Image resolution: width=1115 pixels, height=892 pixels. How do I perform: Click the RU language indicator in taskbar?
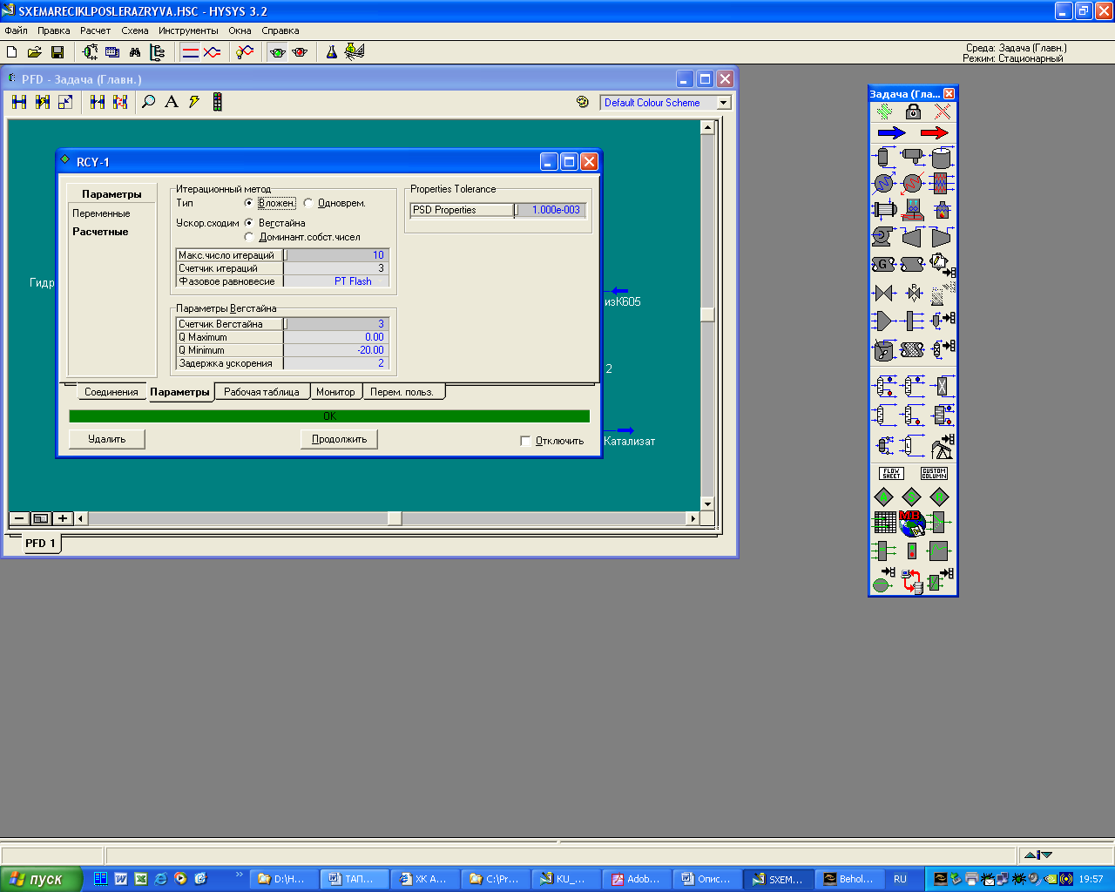(900, 879)
